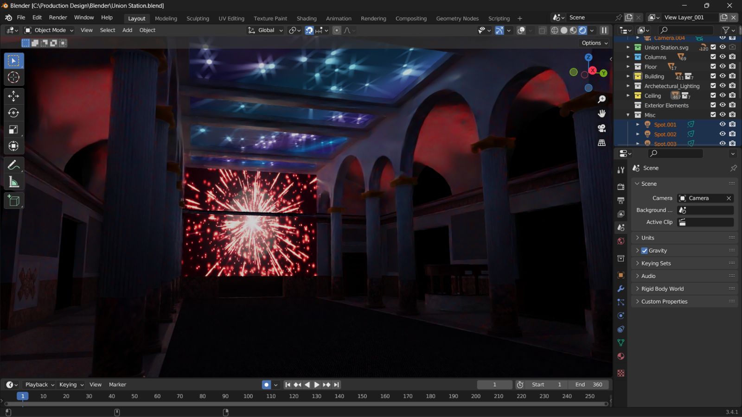Open the World properties tab icon
The width and height of the screenshot is (742, 417).
620,241
